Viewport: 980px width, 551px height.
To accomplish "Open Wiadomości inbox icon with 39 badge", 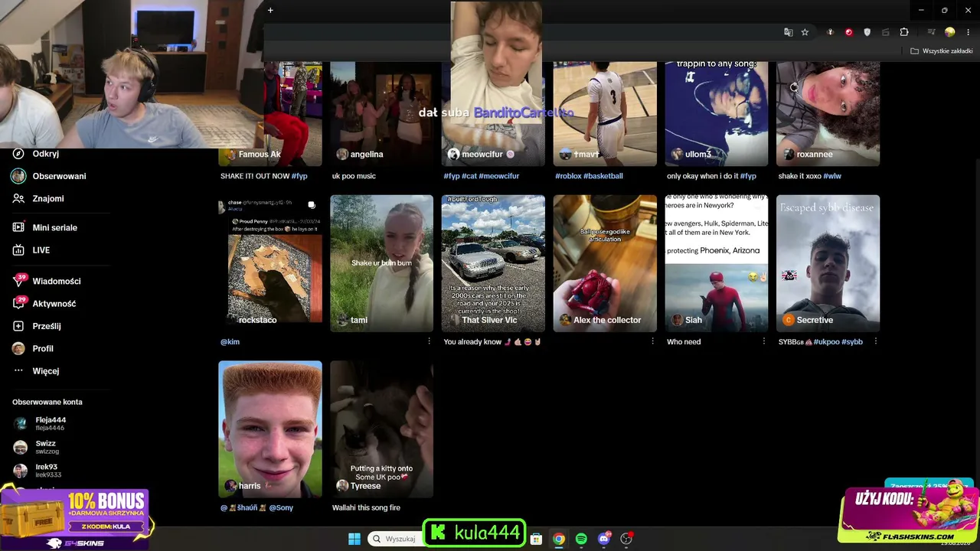I will 19,281.
